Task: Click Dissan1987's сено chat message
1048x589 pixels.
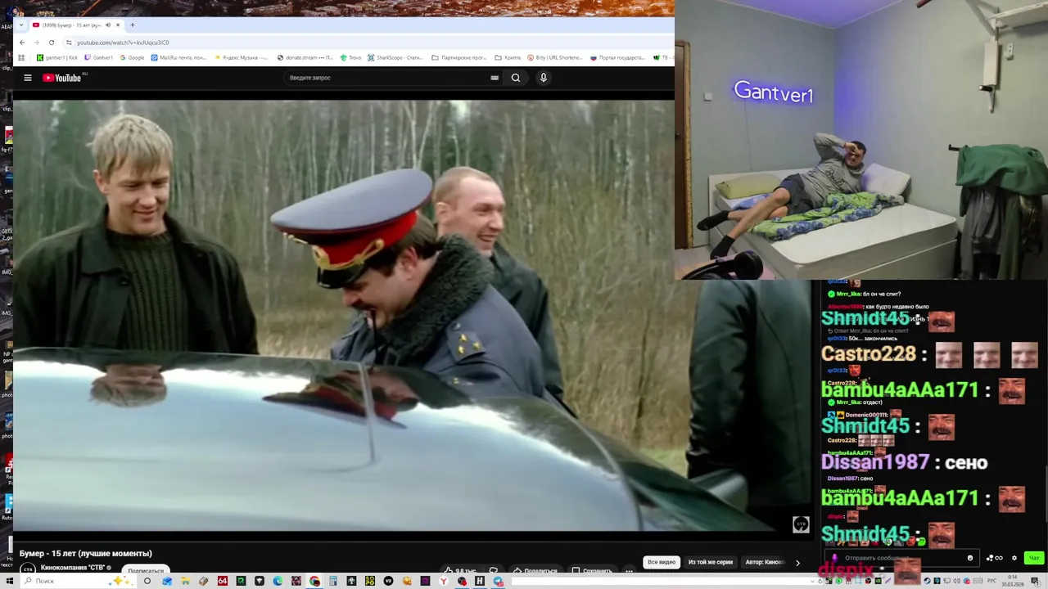Action: (904, 463)
